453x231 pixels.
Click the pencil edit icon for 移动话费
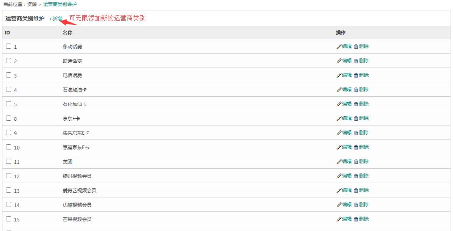coord(339,46)
